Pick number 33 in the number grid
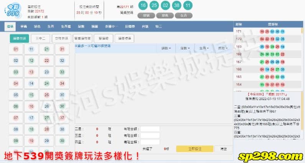 click(62, 72)
